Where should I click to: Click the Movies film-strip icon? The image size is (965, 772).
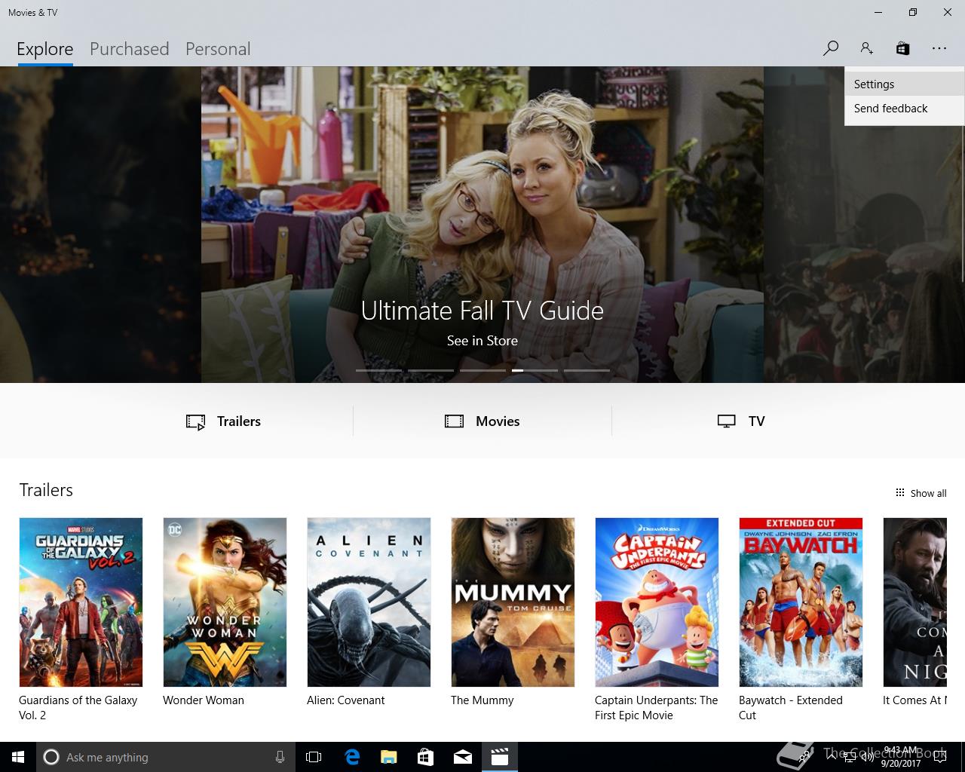[x=454, y=421]
